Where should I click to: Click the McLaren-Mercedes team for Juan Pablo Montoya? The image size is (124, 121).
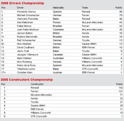(92, 30)
